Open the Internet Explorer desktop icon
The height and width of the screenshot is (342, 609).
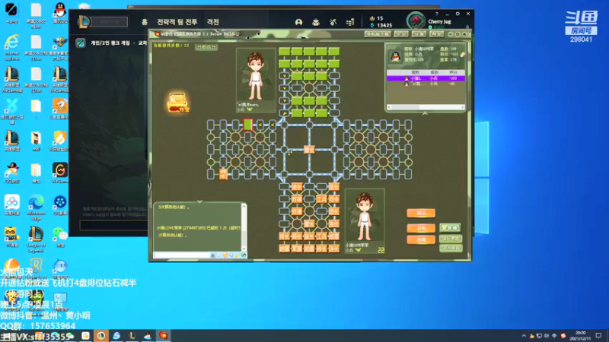coord(12,47)
